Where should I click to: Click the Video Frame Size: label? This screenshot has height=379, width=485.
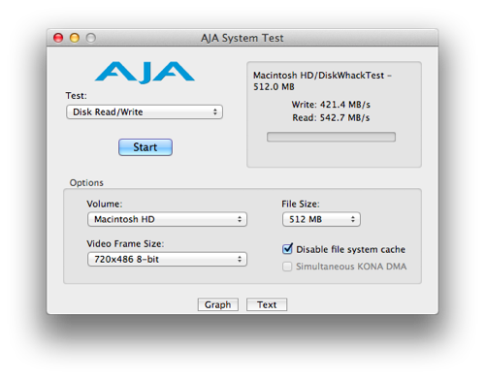[x=125, y=244]
